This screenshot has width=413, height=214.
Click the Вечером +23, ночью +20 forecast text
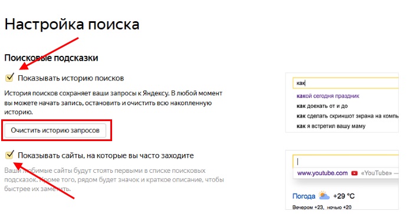coord(322,207)
